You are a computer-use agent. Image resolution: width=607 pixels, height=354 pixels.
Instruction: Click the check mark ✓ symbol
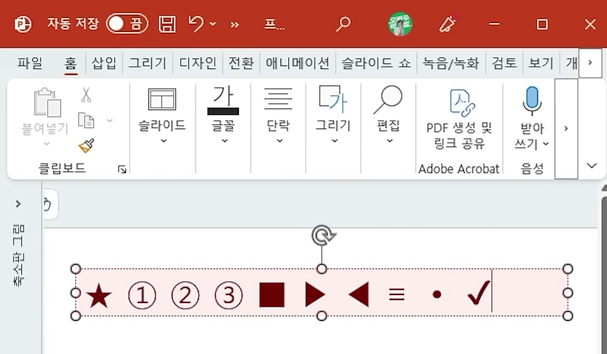click(479, 293)
